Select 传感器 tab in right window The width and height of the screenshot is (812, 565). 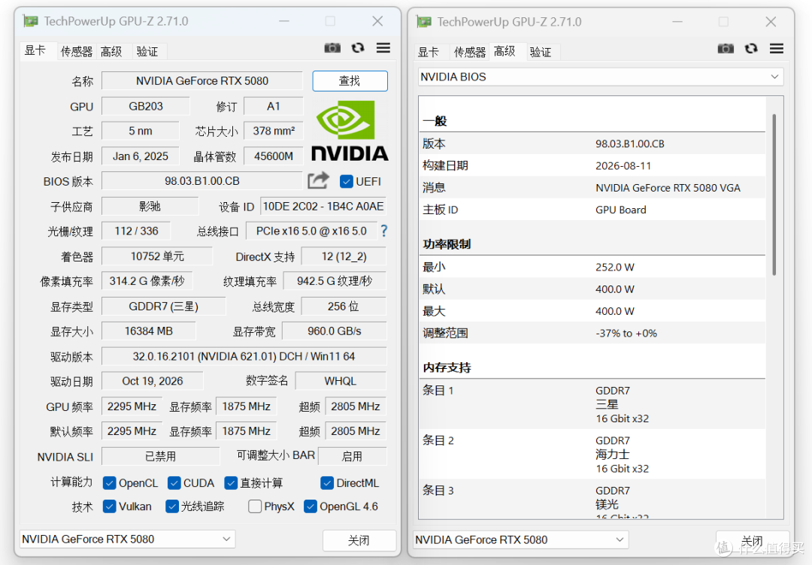[x=470, y=52]
